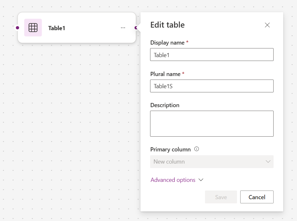Click the right connector dot of the Table1 card
The height and width of the screenshot is (221, 297).
(x=136, y=28)
